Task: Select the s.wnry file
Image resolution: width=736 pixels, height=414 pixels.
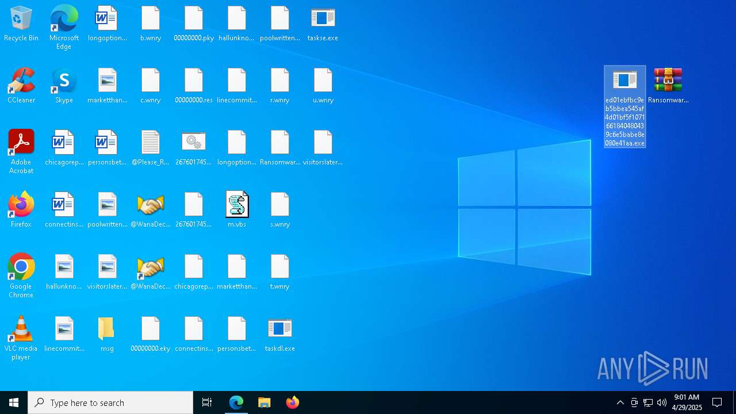Action: (280, 210)
